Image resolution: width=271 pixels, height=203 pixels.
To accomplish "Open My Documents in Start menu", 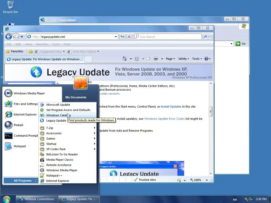I will coord(76,97).
